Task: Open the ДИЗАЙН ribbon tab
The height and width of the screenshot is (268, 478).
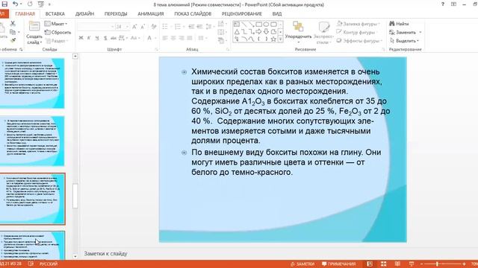Action: [x=84, y=13]
